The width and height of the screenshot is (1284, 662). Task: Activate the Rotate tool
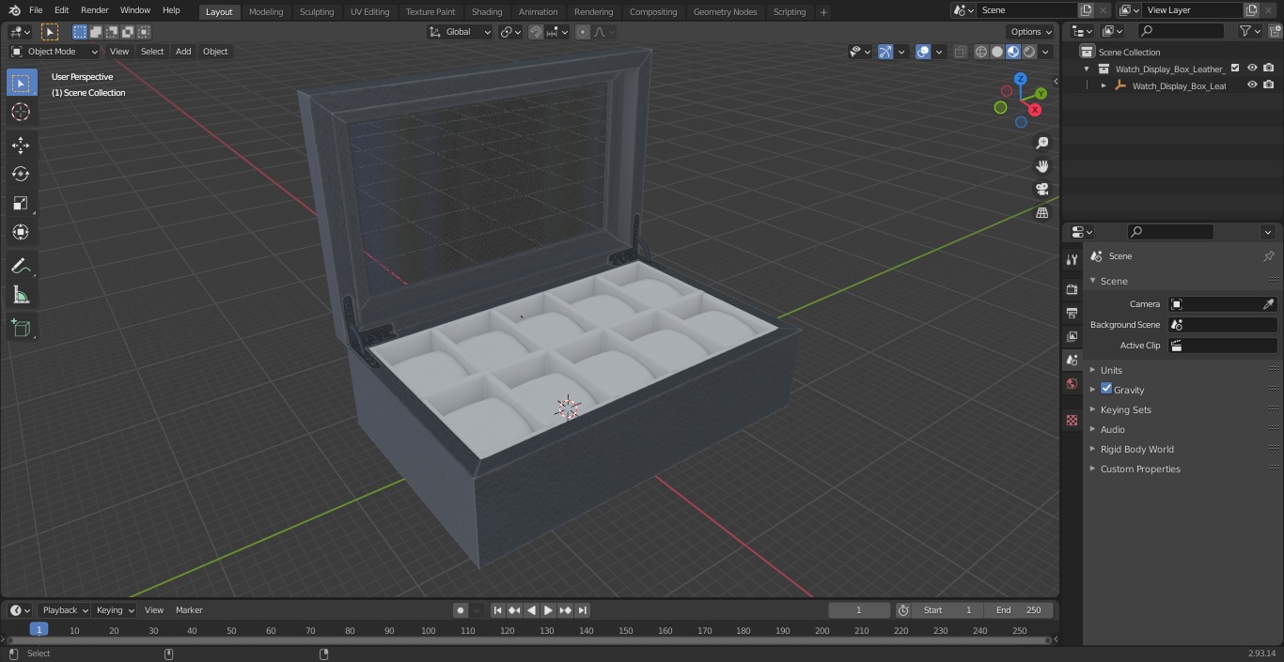[21, 174]
